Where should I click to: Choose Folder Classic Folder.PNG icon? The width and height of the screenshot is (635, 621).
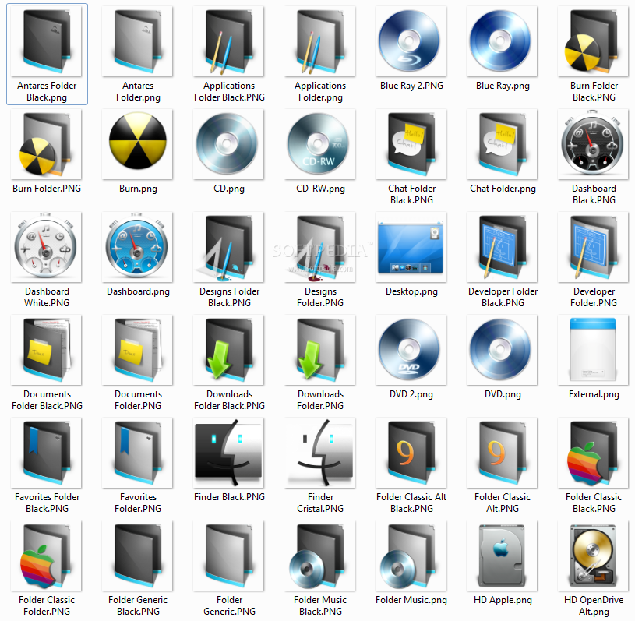click(x=47, y=556)
